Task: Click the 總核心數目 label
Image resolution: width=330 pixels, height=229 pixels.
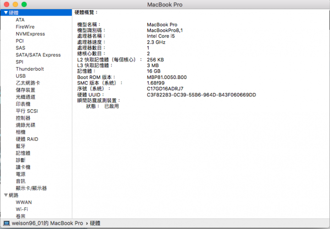Action: 91,54
